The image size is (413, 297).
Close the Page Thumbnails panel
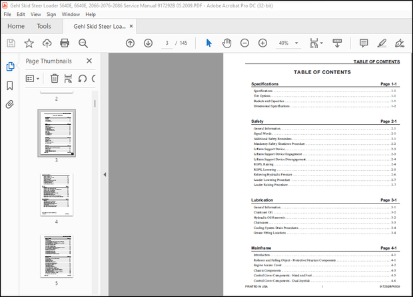point(89,61)
